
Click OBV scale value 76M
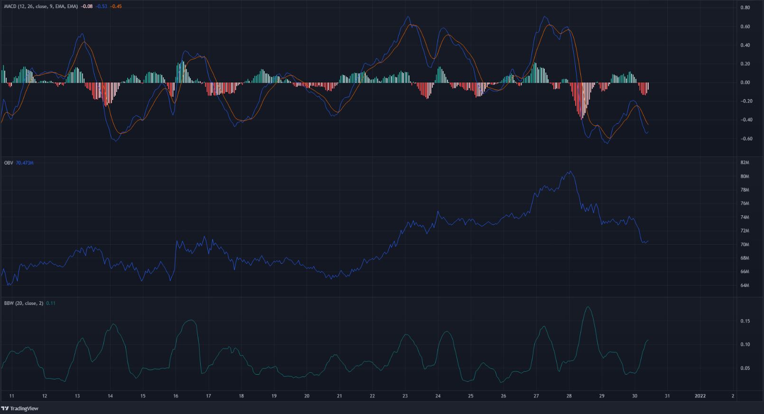[x=745, y=203]
